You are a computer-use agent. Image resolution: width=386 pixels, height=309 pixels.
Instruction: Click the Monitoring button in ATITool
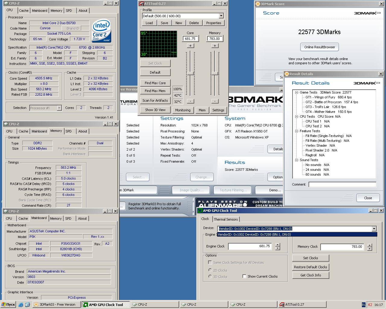pos(183,110)
